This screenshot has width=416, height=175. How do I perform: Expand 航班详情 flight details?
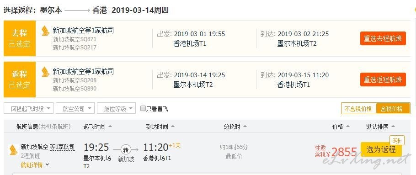coord(35,165)
